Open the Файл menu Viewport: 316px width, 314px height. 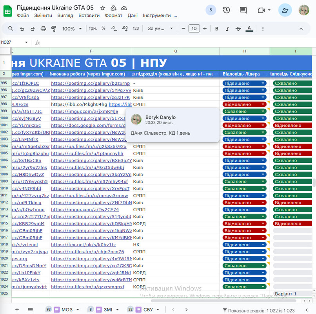[23, 16]
